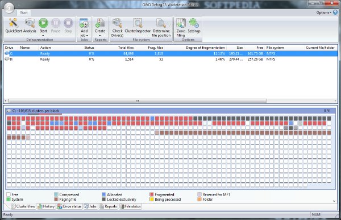Sort by Degree of fragmentation header
This screenshot has height=220, width=341.
coord(205,48)
